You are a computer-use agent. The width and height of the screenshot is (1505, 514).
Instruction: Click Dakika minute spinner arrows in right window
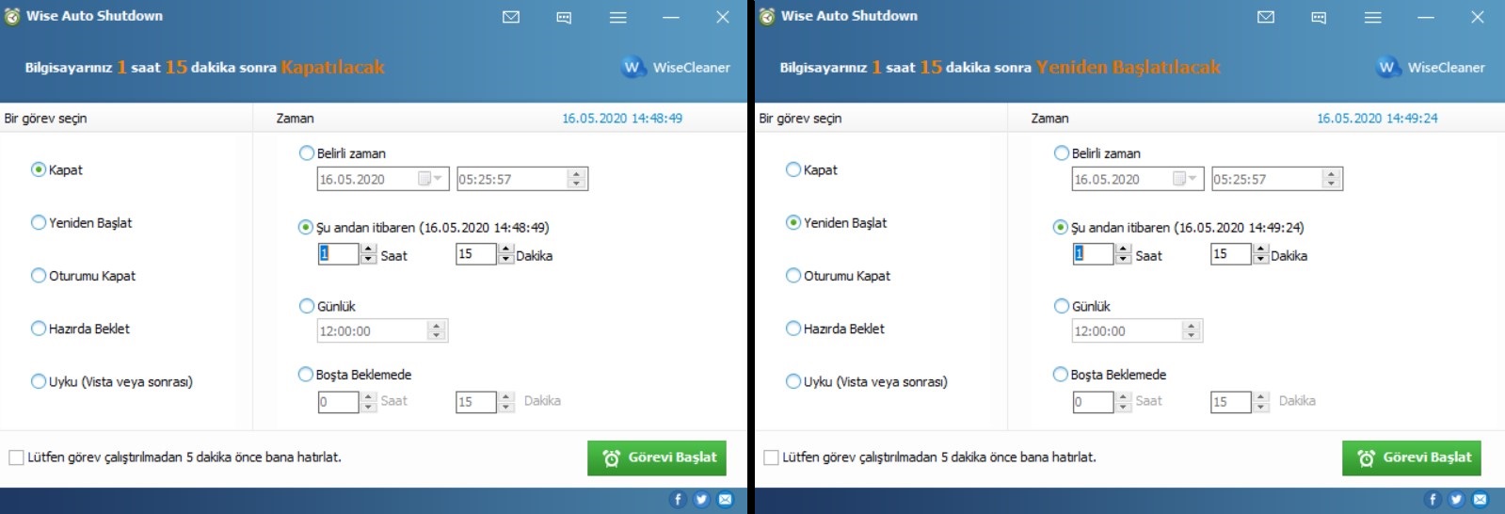tap(1261, 254)
